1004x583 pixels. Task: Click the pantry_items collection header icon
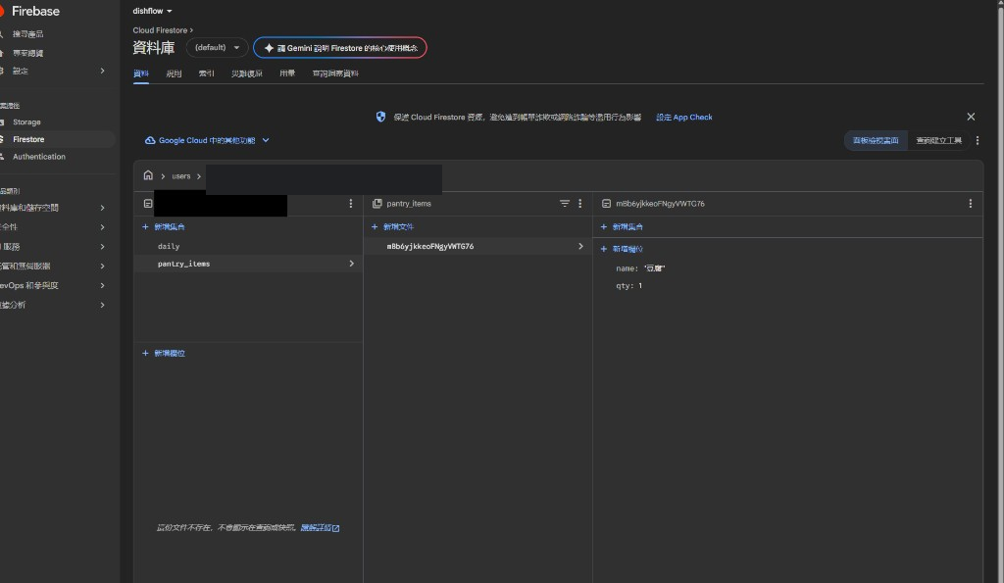pyautogui.click(x=377, y=204)
